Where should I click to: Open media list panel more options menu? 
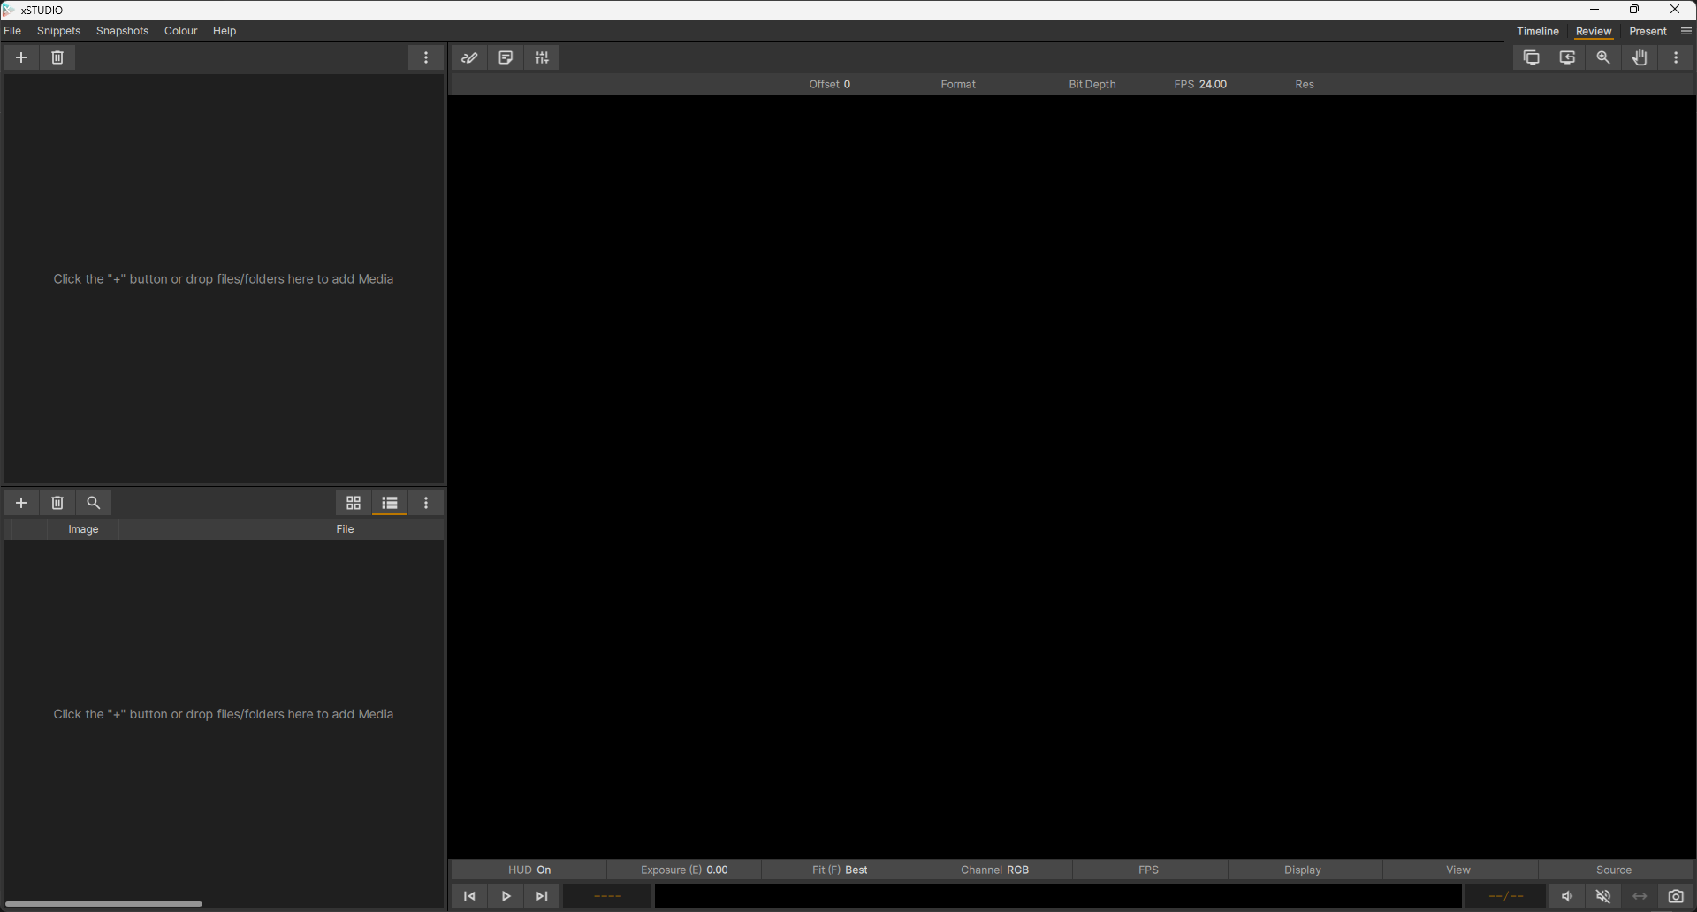[426, 503]
